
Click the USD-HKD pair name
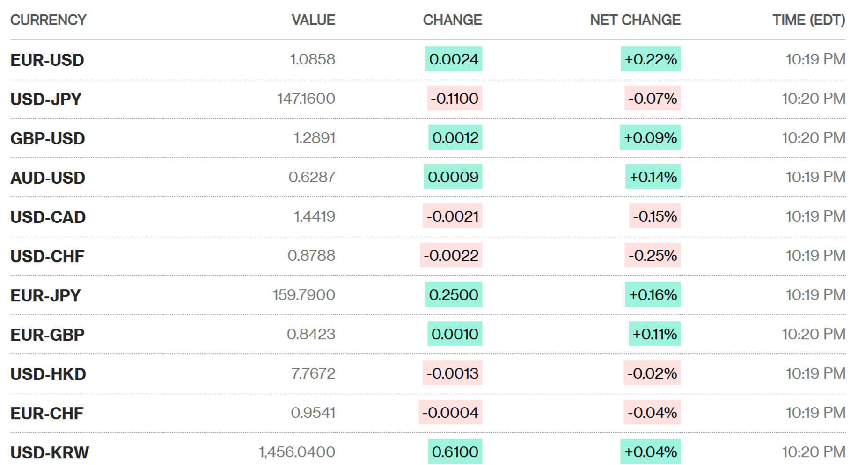(x=48, y=374)
